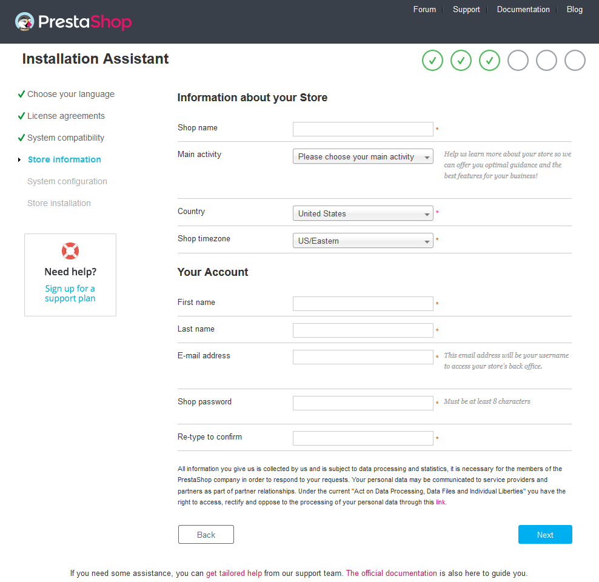Image resolution: width=599 pixels, height=582 pixels.
Task: Click the last empty step circle
Action: [x=575, y=61]
